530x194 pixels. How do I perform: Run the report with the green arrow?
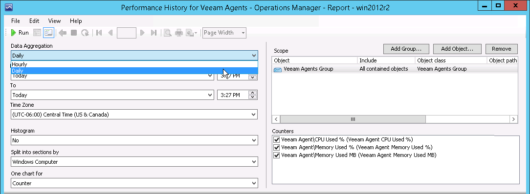click(x=20, y=33)
